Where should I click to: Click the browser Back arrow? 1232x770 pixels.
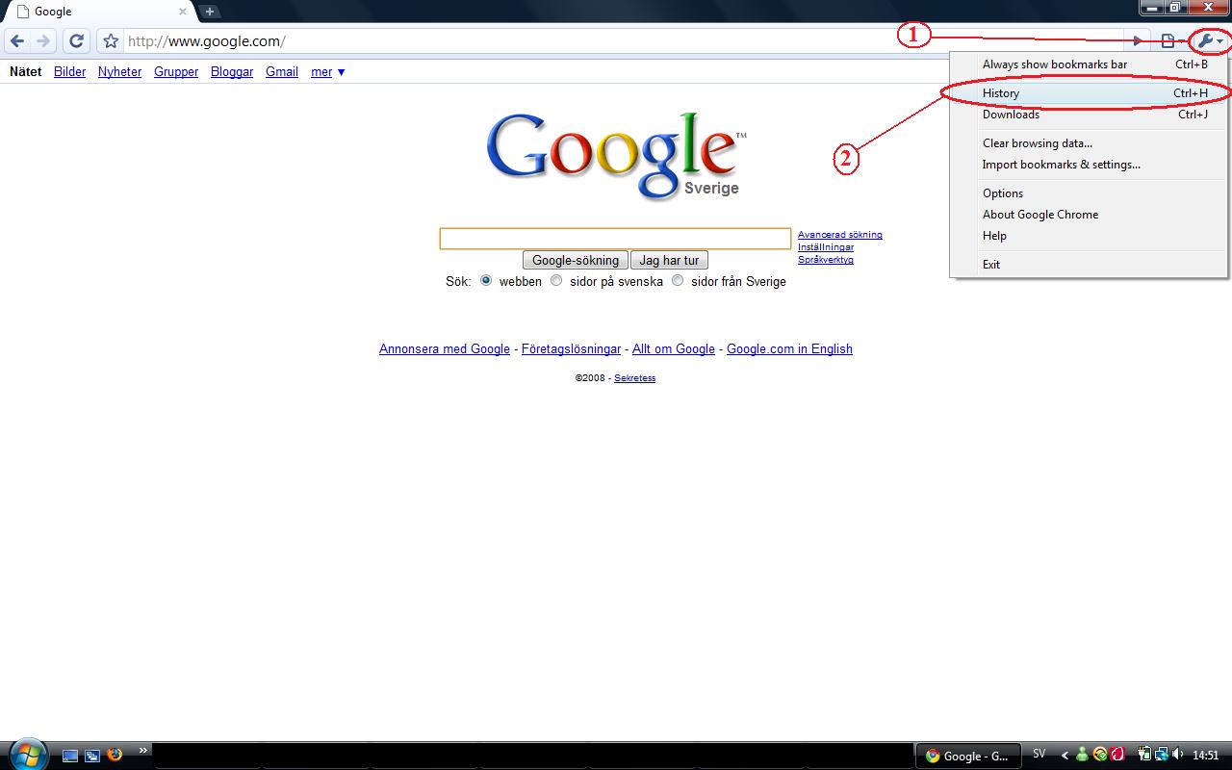point(16,41)
